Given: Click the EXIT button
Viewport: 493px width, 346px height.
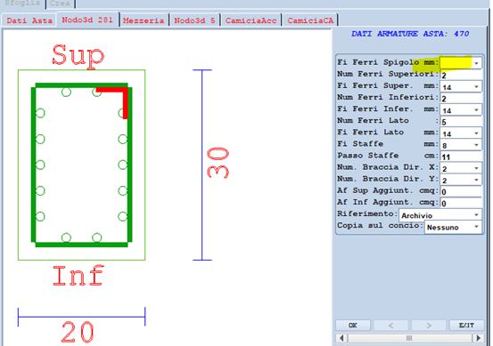Looking at the screenshot, I should coord(466,326).
